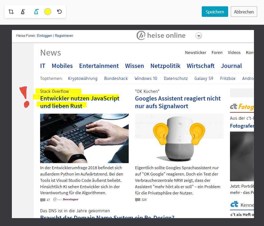Open the Datenschutz top theme
Viewport: 264px width, 226px height.
pos(176,78)
